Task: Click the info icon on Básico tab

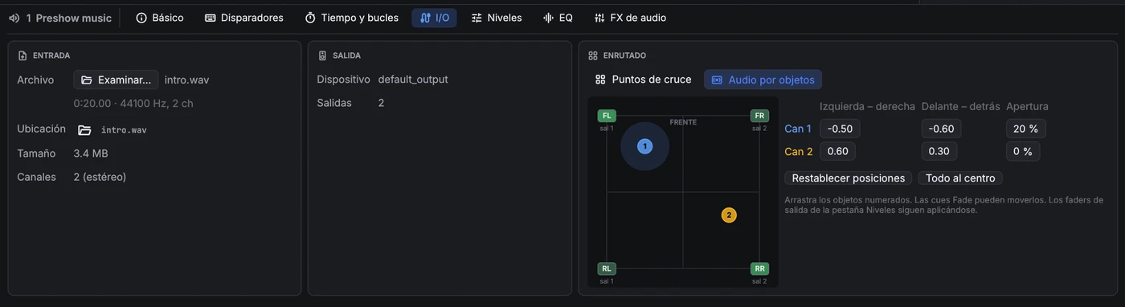Action: [141, 18]
